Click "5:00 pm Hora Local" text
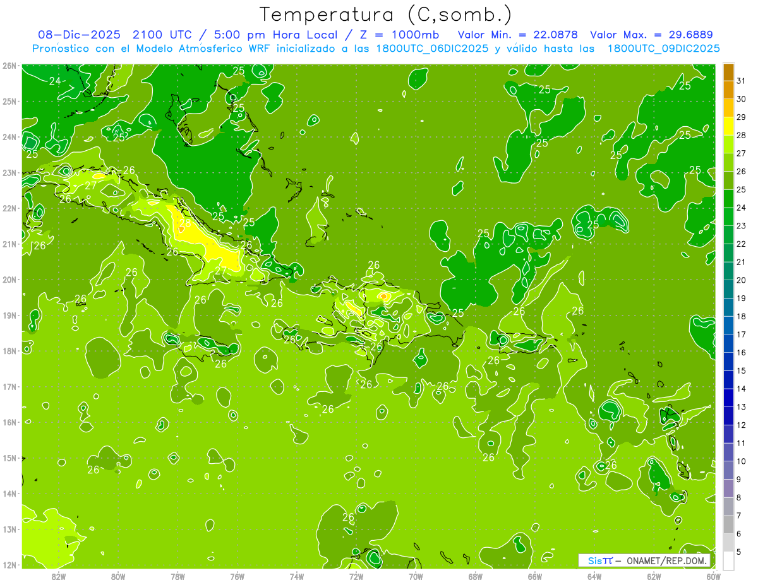This screenshot has width=758, height=585. click(273, 34)
